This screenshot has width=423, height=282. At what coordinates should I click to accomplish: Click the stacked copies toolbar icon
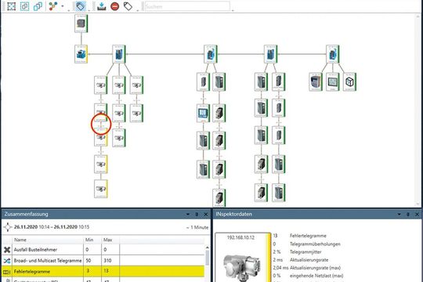[x=38, y=6]
